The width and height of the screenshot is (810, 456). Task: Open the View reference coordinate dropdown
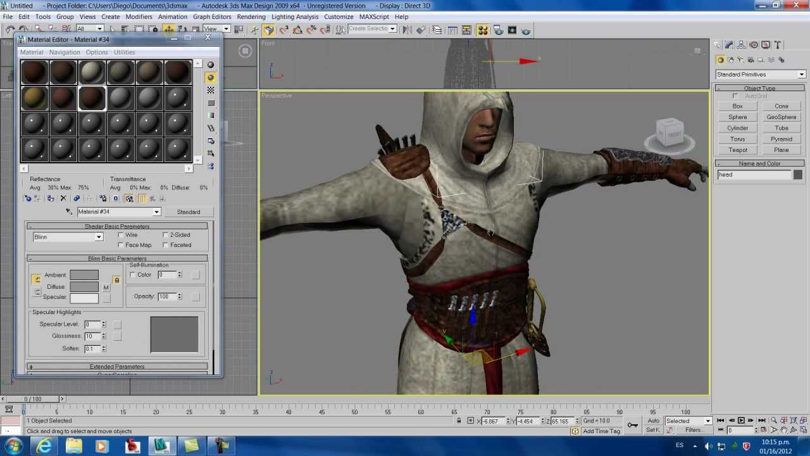click(216, 28)
